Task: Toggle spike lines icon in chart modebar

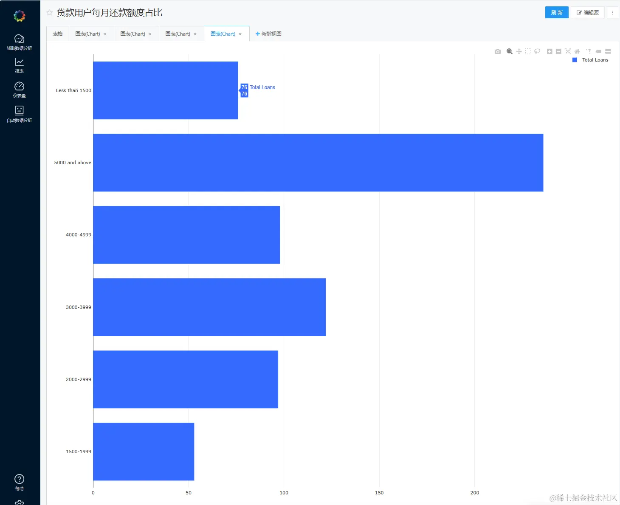Action: [589, 51]
